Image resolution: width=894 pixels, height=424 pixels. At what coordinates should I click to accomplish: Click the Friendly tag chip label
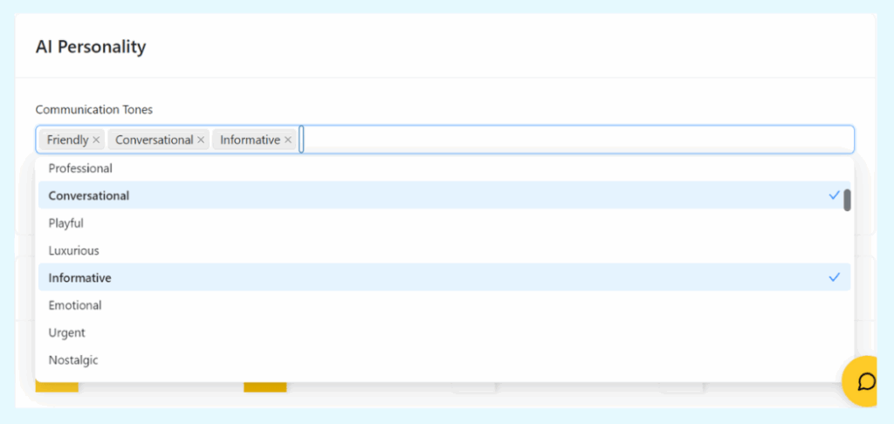click(68, 140)
